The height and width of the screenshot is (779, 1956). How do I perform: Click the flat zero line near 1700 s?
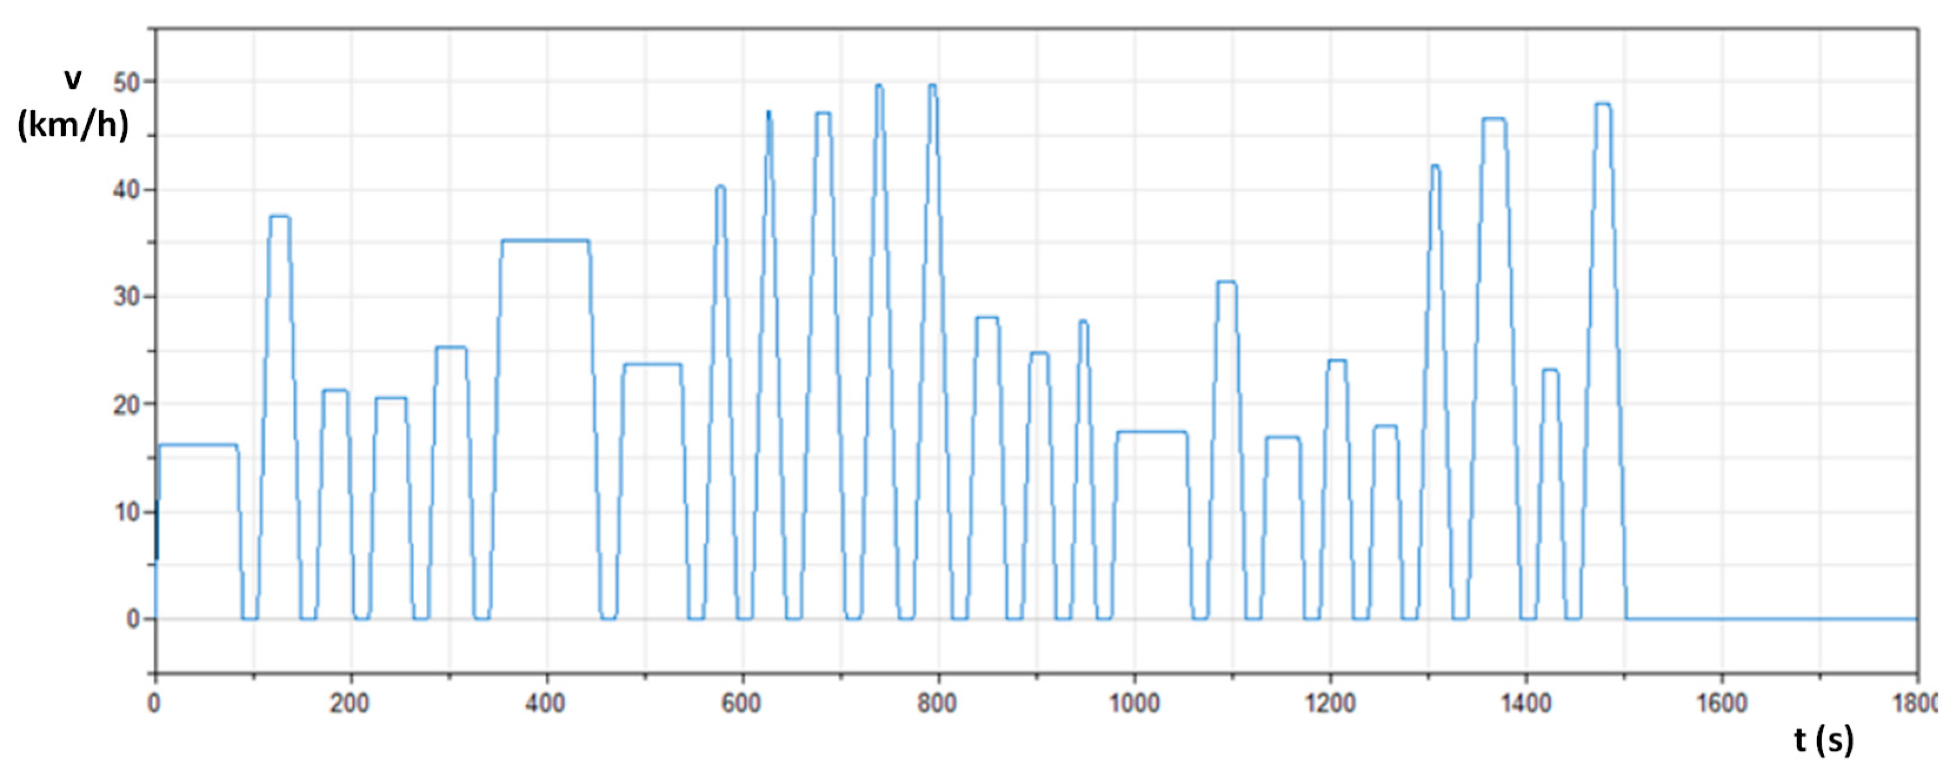tap(1820, 618)
